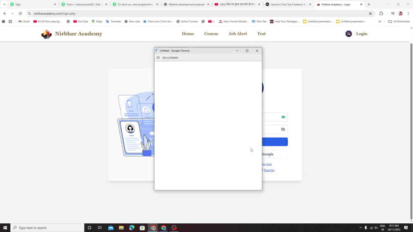Open the Test menu item

click(x=261, y=34)
